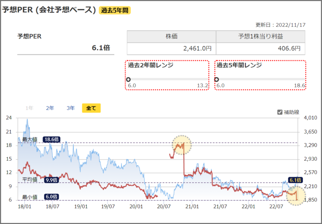Click the 21/01 x-axis label
This screenshot has width=322, height=224.
[x=192, y=206]
